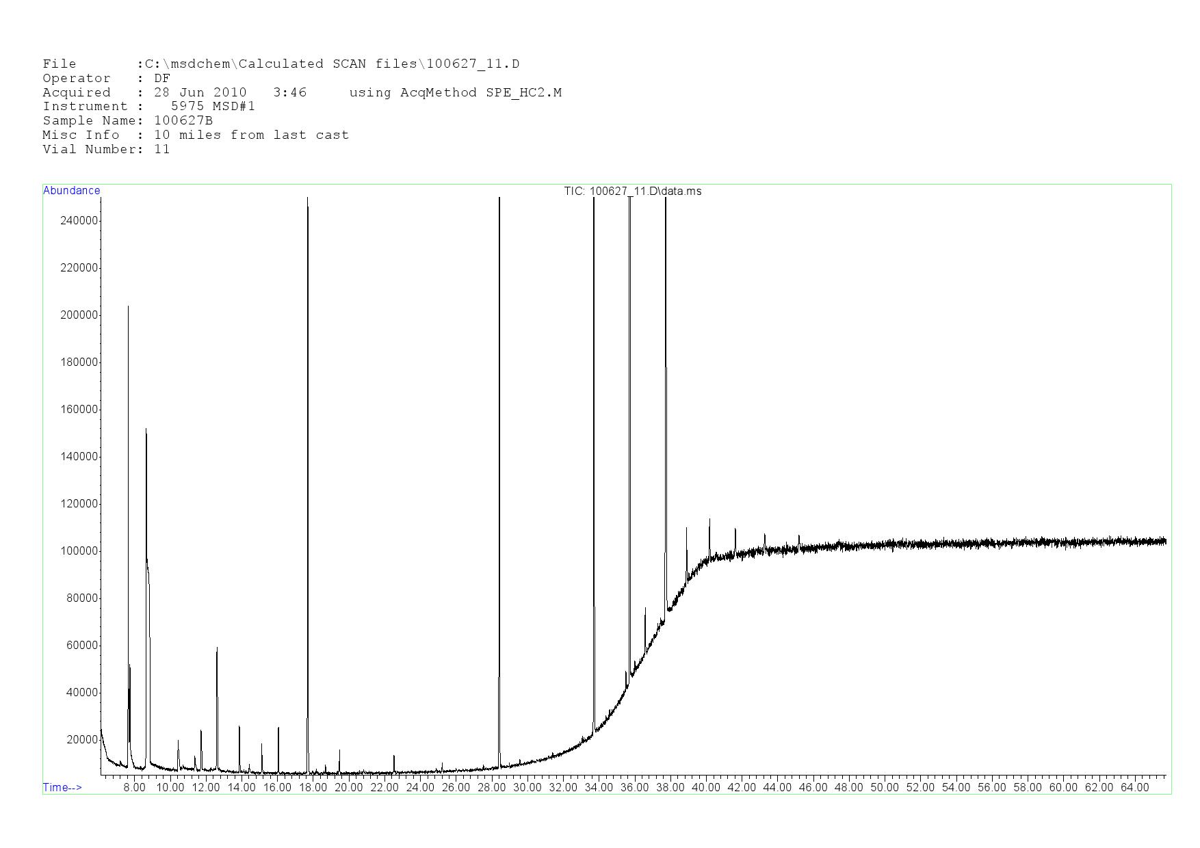Click the Instrument 5975 MSD#1 text
Image resolution: width=1200 pixels, height=848 pixels.
(x=148, y=106)
